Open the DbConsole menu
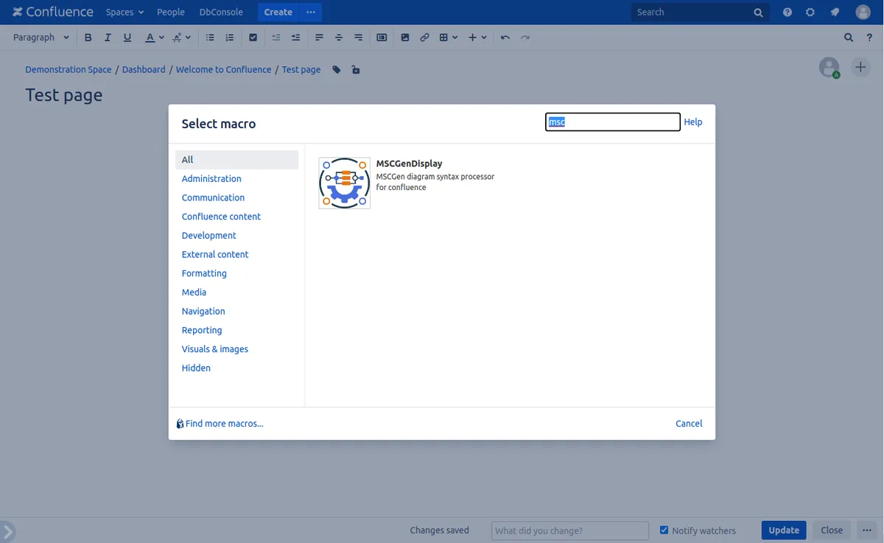Screen dimensions: 884x543 click(x=220, y=13)
